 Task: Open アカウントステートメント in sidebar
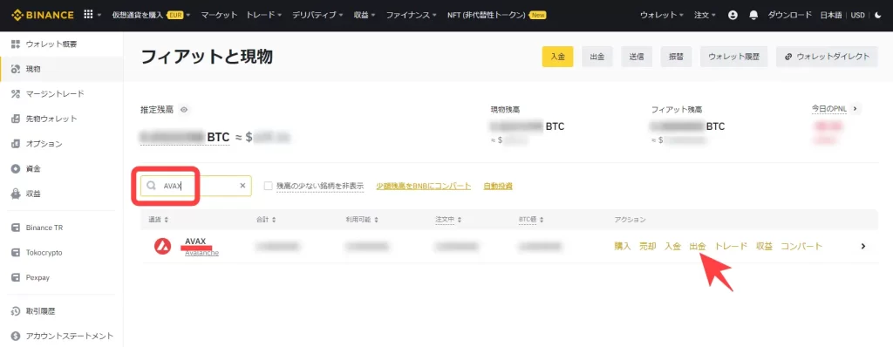[62, 337]
